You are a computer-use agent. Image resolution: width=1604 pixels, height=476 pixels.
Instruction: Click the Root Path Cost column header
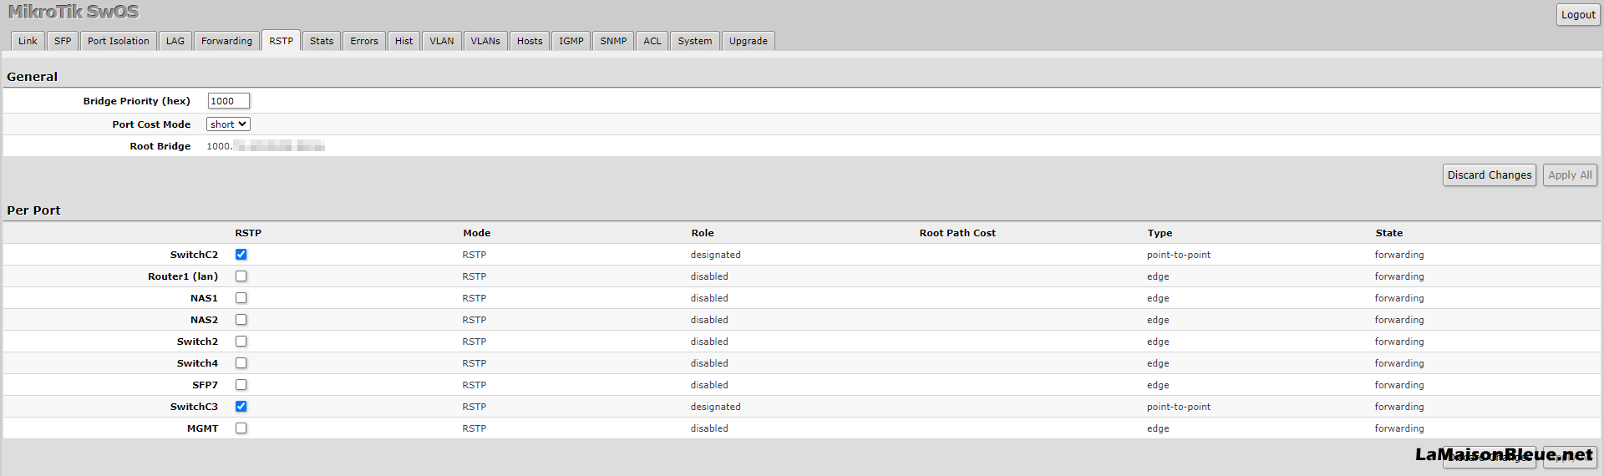point(957,233)
